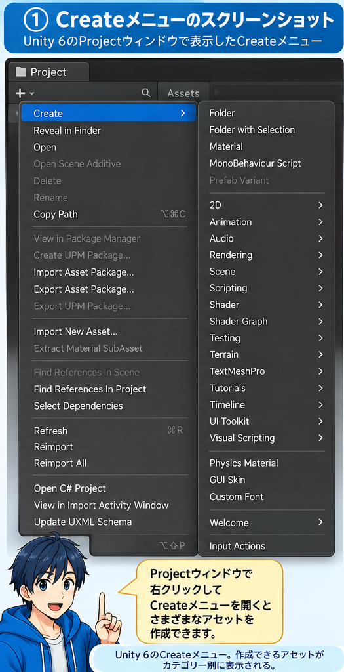Select Update UXML Schema
The width and height of the screenshot is (344, 672).
point(109,522)
